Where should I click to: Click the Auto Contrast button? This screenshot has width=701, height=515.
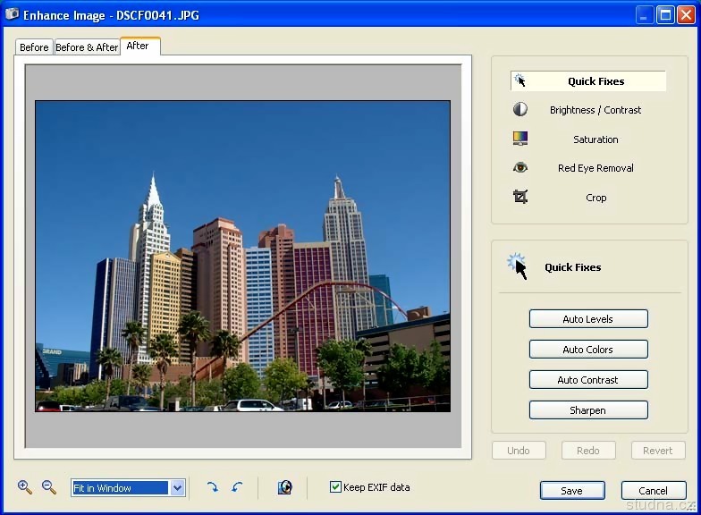588,380
